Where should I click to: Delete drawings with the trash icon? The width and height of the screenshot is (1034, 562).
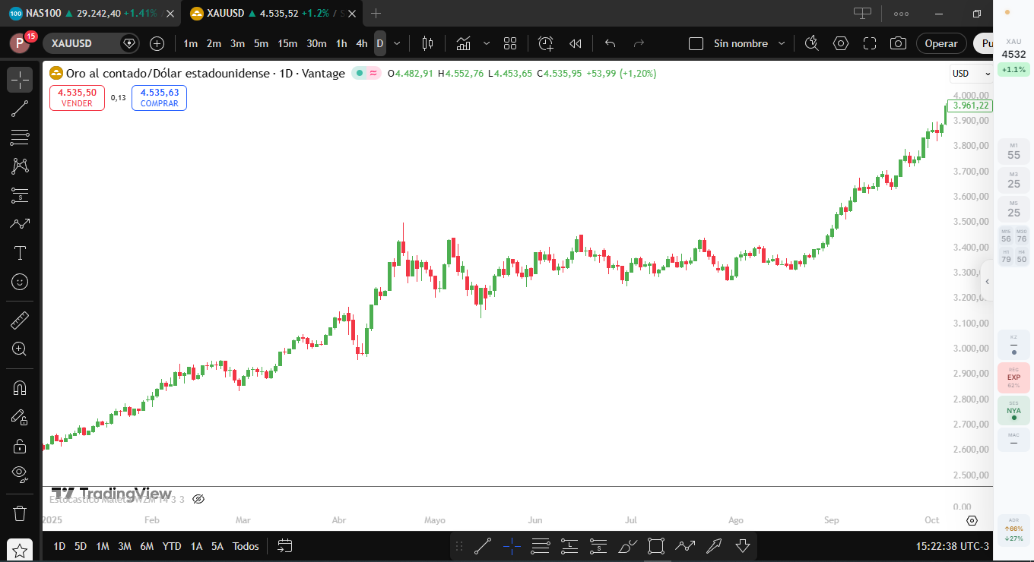tap(20, 513)
